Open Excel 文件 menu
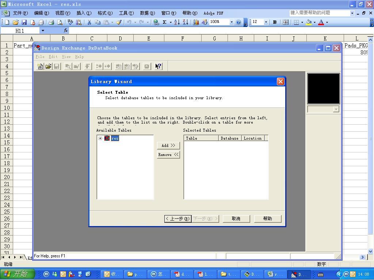 pos(20,13)
